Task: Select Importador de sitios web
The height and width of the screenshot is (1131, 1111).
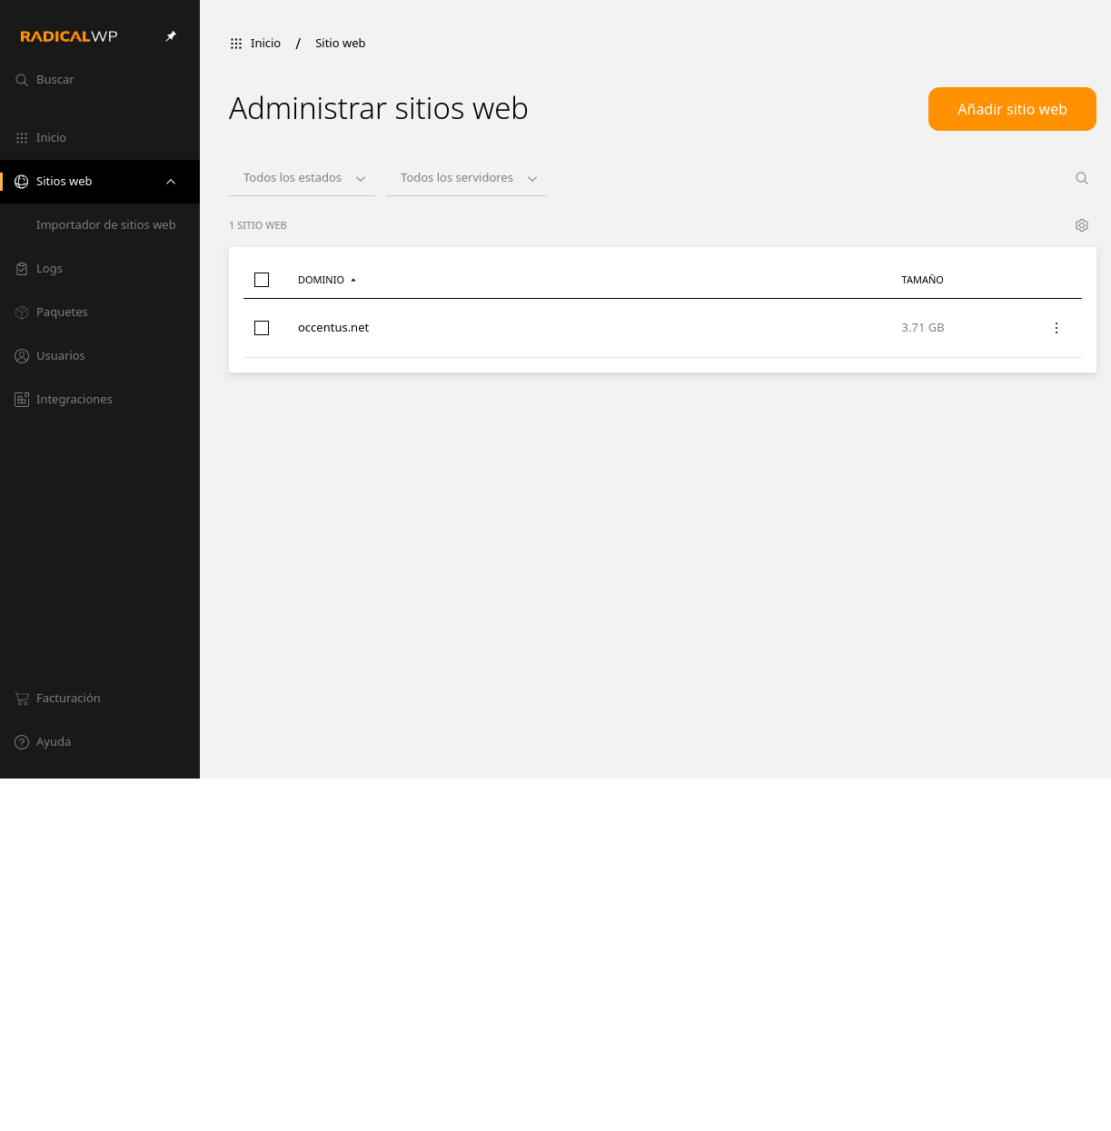Action: pyautogui.click(x=106, y=224)
